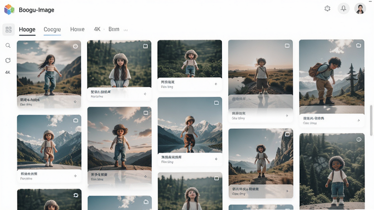Open settings via the gear icon
Image resolution: width=374 pixels, height=210 pixels.
[x=327, y=8]
